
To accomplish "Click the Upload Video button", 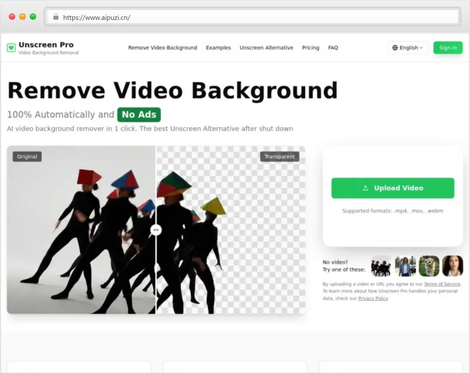I will (392, 188).
